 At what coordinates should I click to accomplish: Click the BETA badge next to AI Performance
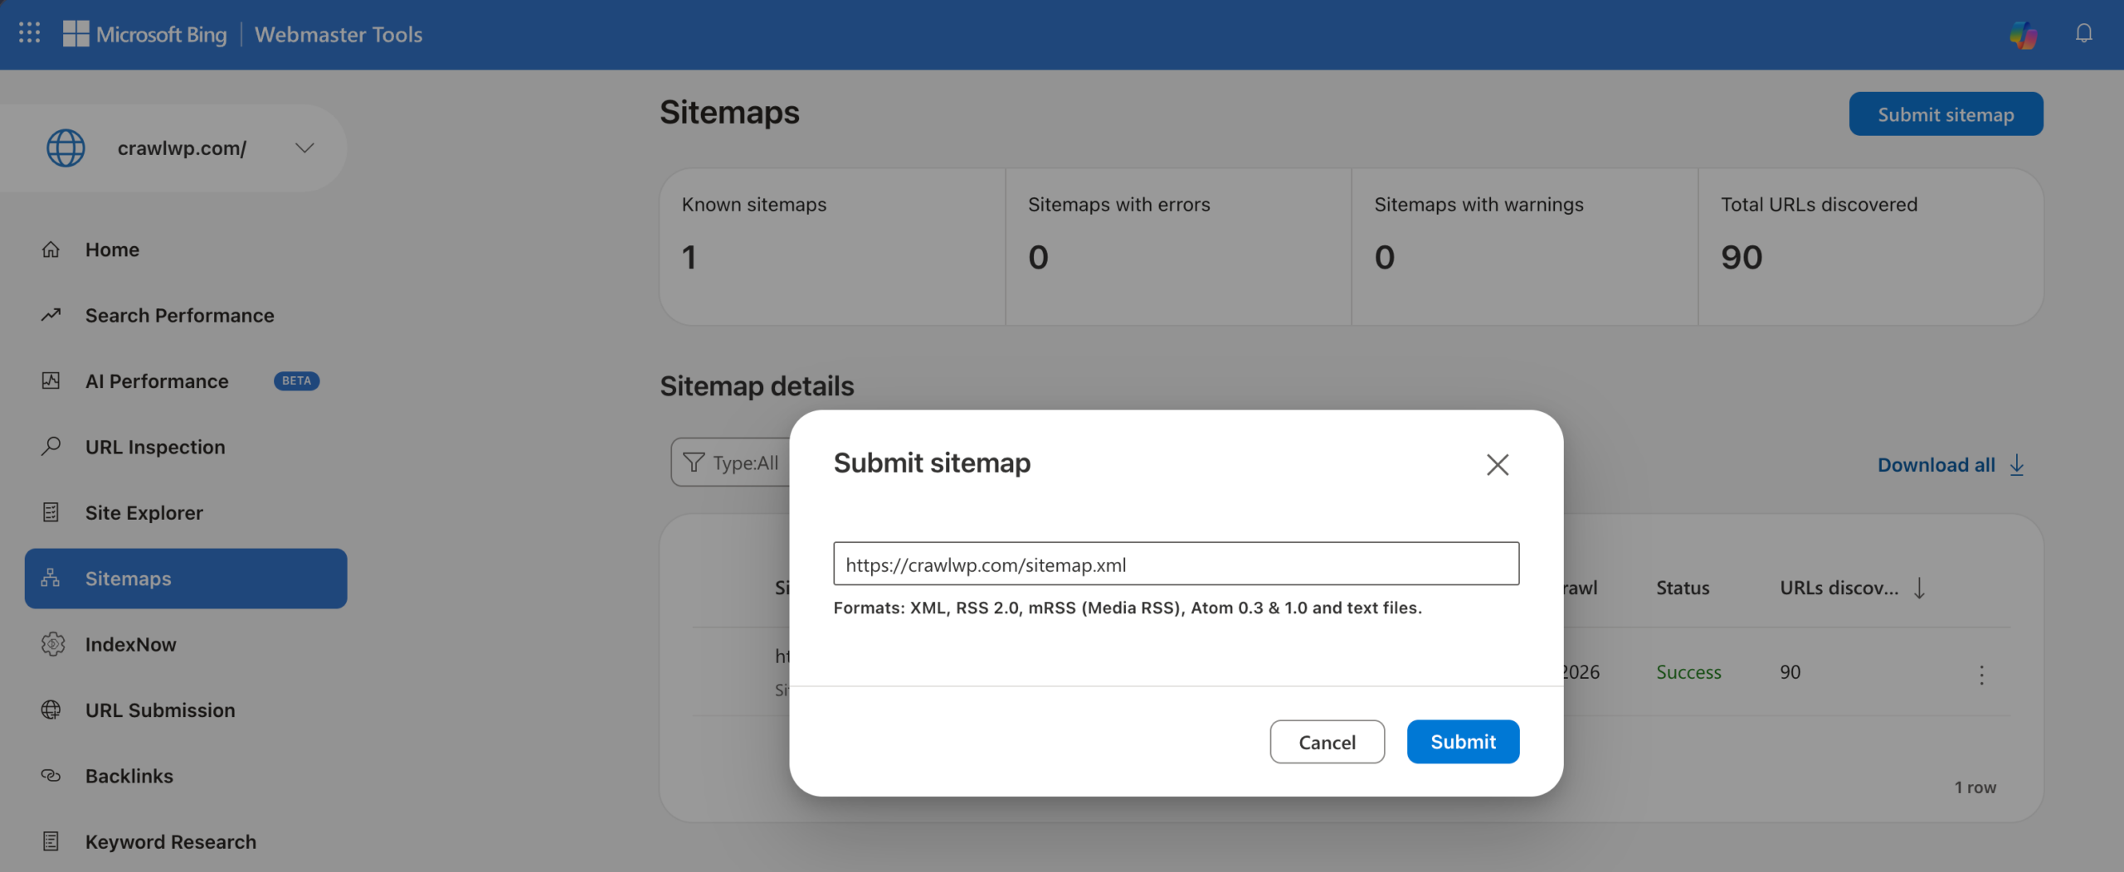(x=296, y=381)
